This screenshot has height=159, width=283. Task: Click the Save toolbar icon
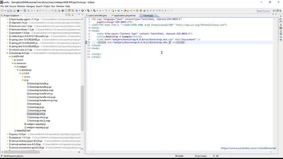[x=8, y=11]
